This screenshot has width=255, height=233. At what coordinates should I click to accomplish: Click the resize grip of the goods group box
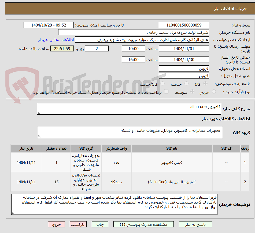(39, 136)
